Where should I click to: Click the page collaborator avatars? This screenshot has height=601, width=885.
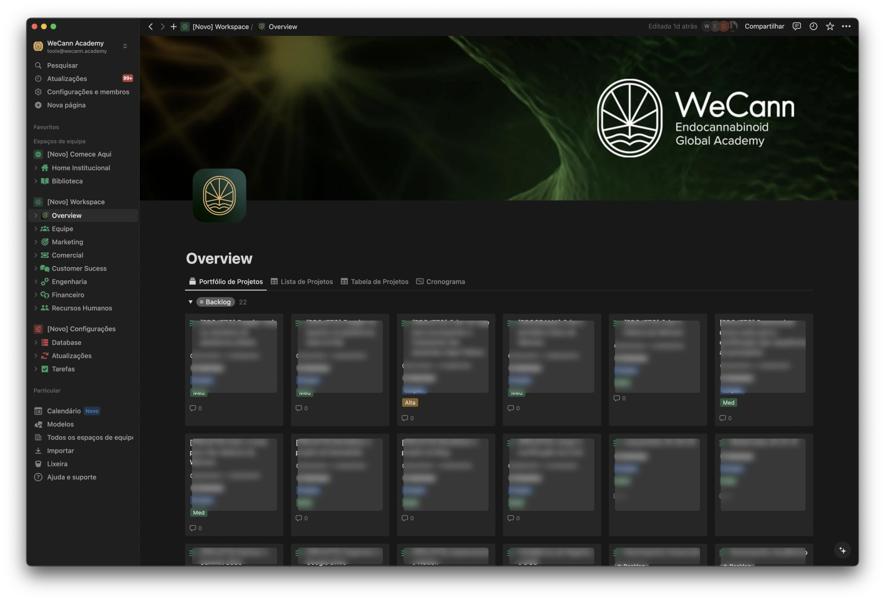tap(720, 26)
